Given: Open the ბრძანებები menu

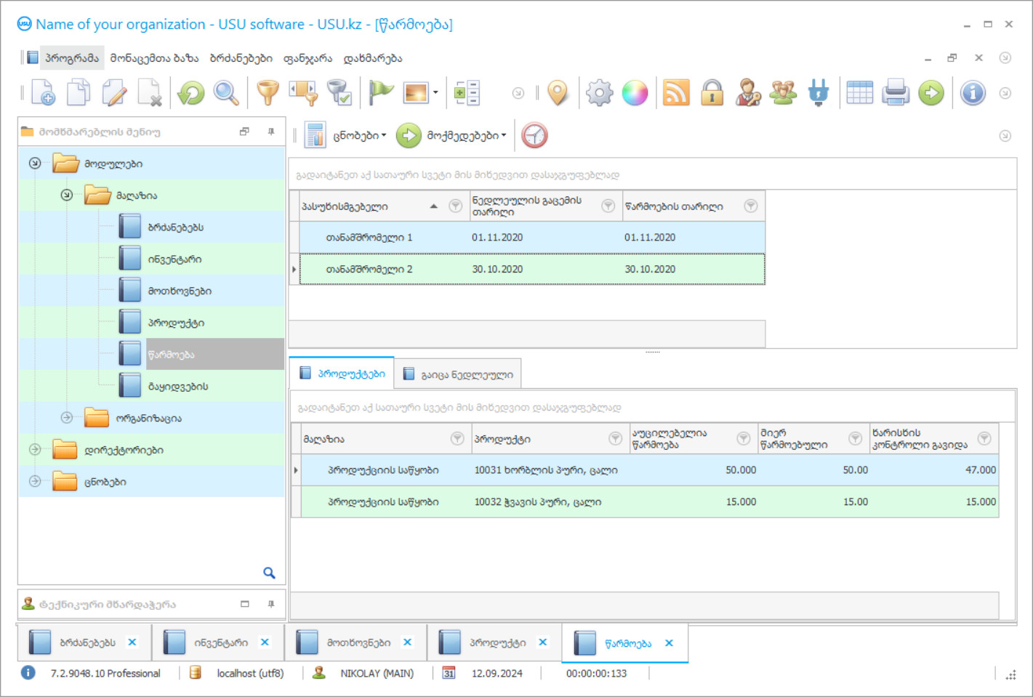Looking at the screenshot, I should tap(241, 58).
